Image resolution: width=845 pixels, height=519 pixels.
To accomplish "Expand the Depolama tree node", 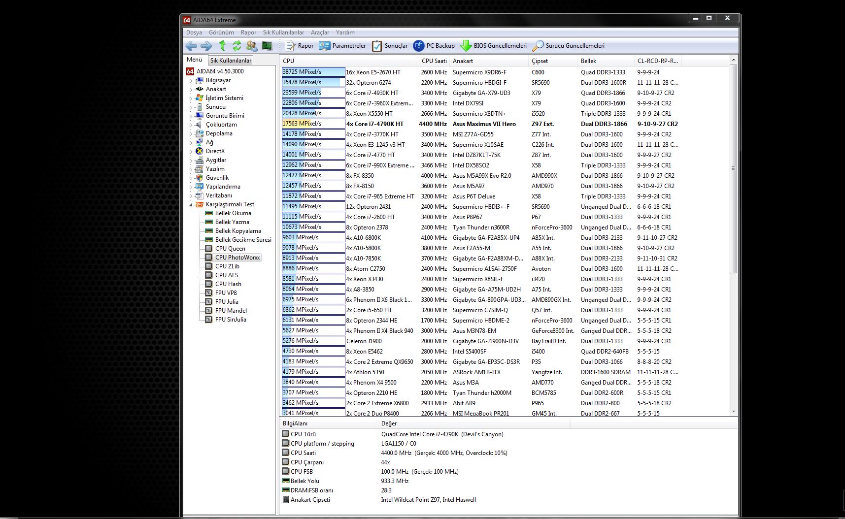I will coord(191,133).
